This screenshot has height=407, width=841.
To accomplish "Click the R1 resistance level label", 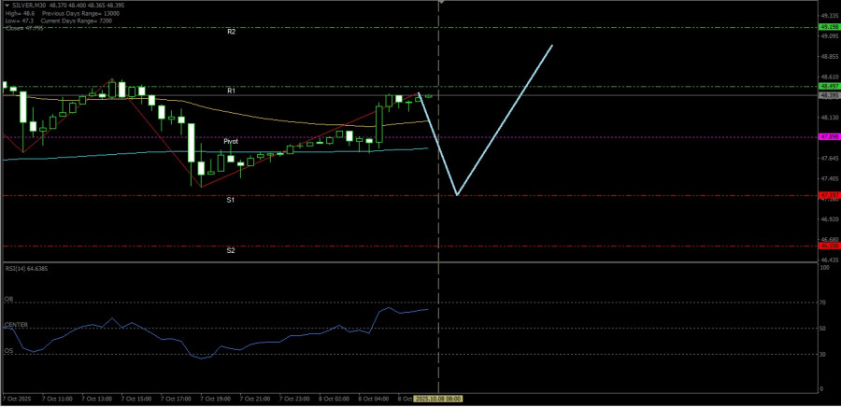I will point(231,91).
